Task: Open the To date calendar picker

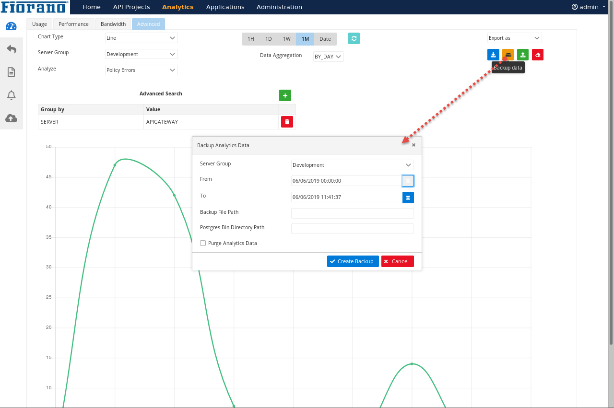Action: coord(408,197)
